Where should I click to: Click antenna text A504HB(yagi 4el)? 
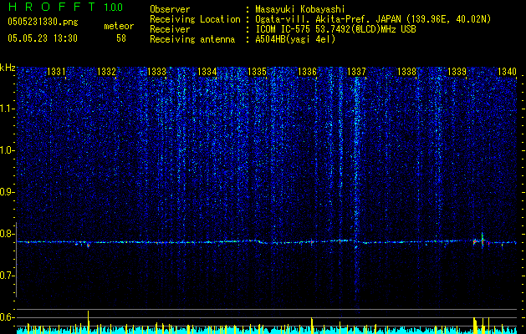pos(295,39)
